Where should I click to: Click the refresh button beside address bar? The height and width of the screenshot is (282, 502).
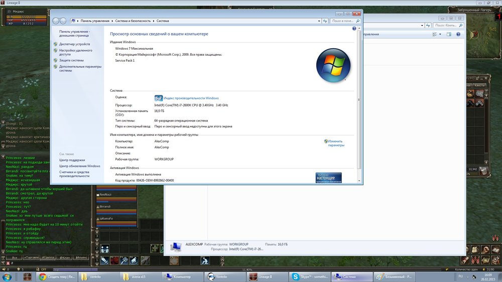click(x=325, y=21)
